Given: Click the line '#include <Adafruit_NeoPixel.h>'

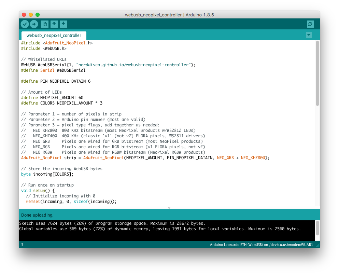Looking at the screenshot, I should click(x=57, y=43).
